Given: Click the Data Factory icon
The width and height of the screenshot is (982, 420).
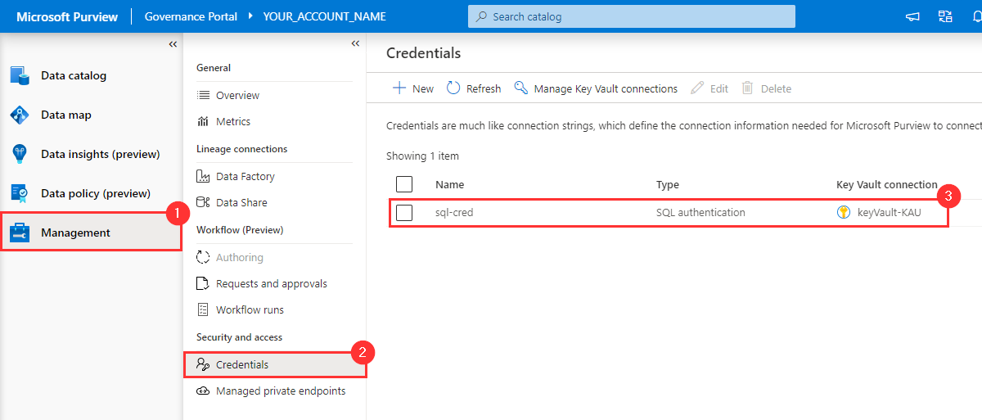Looking at the screenshot, I should pyautogui.click(x=203, y=176).
